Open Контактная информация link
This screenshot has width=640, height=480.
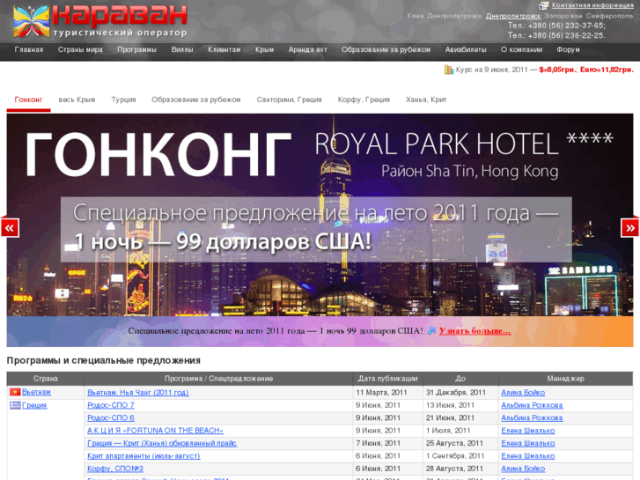592,5
